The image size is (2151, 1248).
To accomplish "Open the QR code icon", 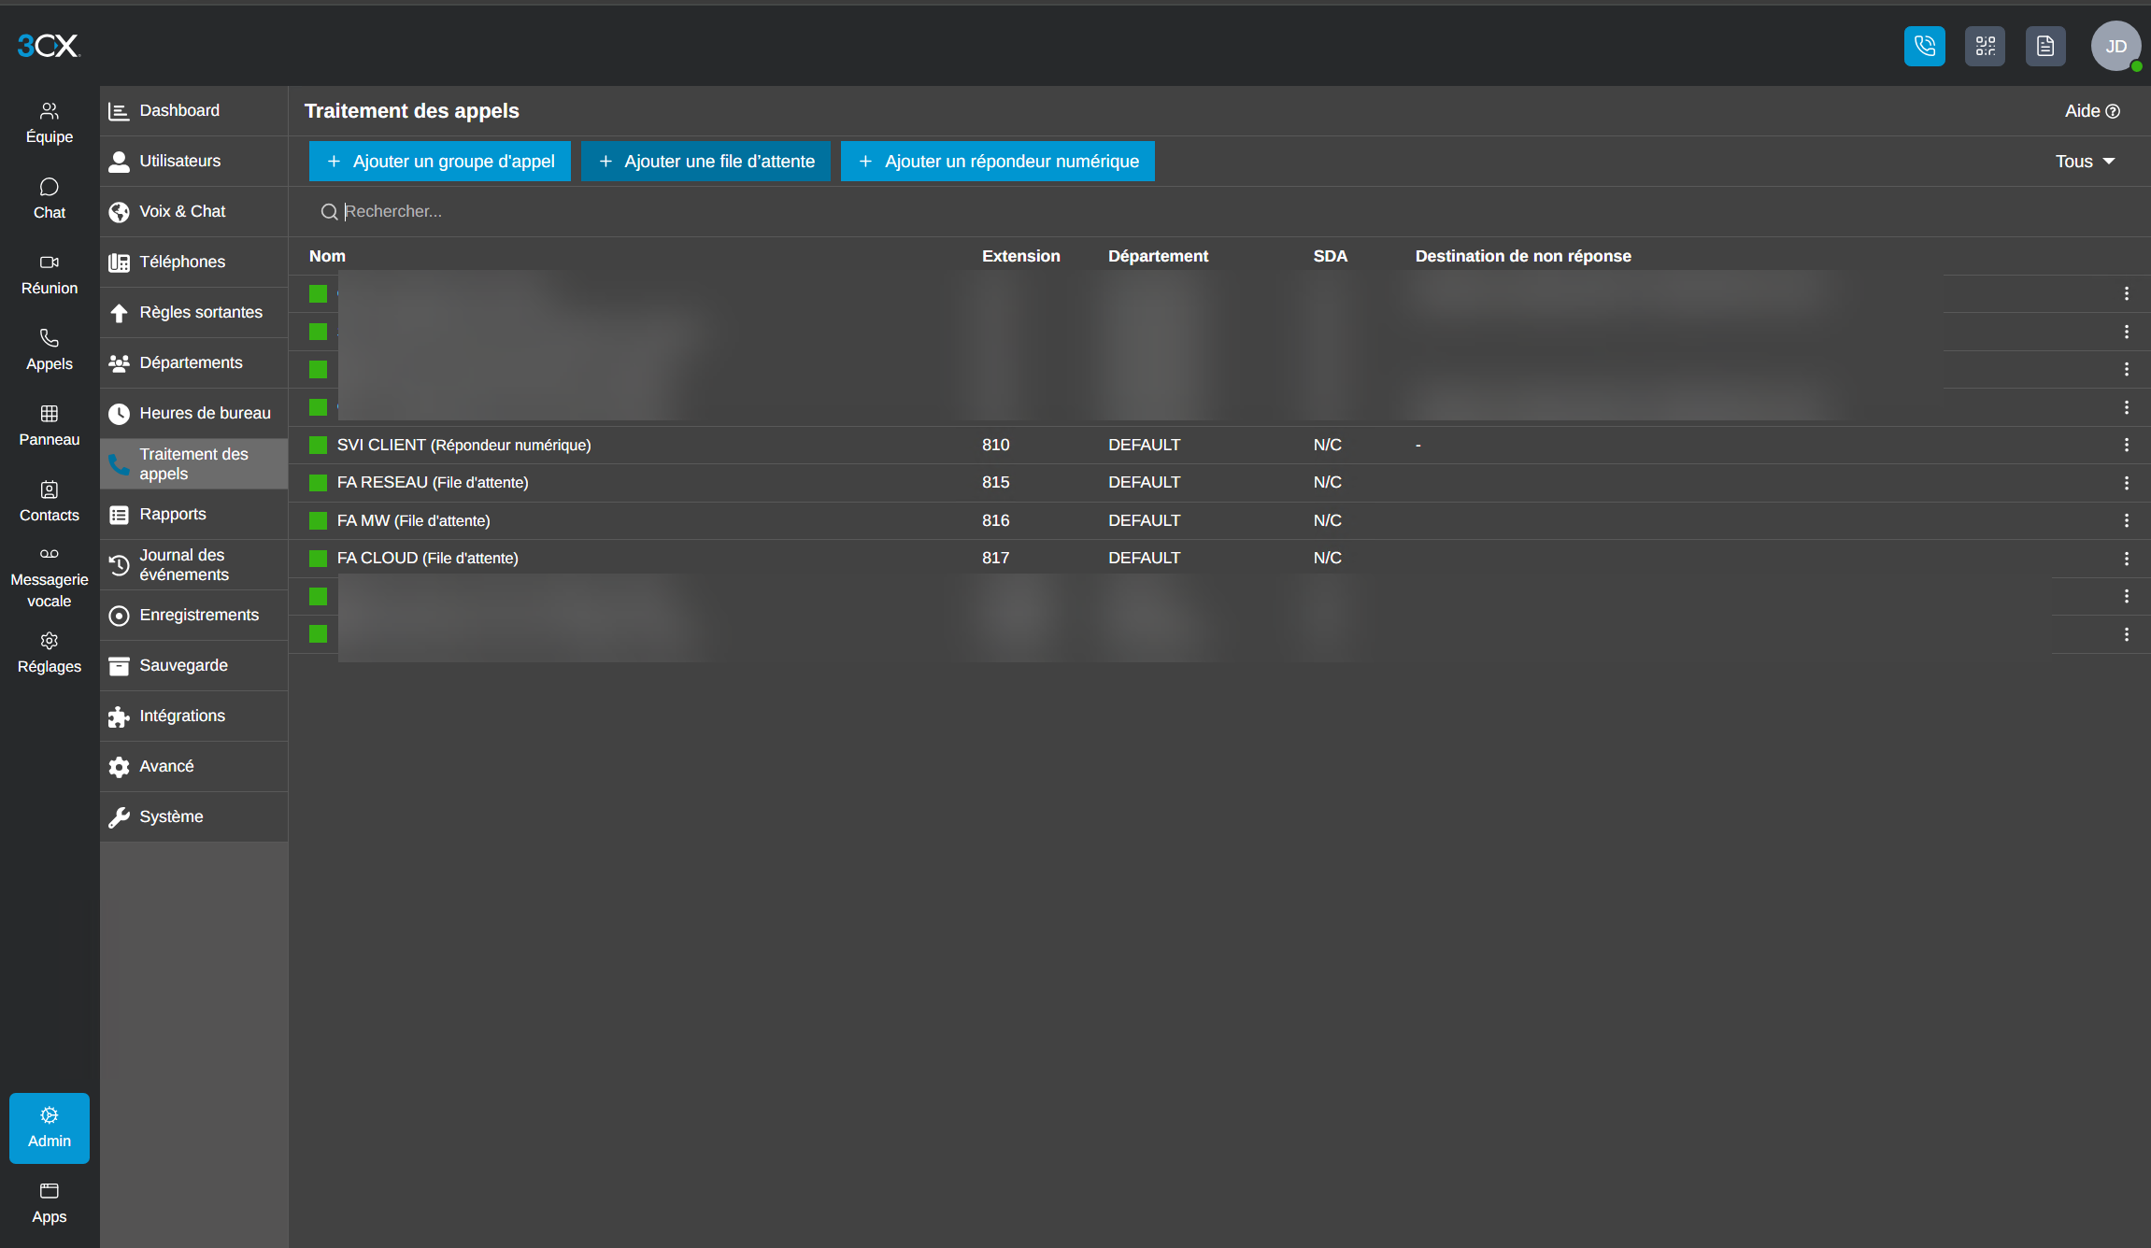I will [x=1985, y=47].
